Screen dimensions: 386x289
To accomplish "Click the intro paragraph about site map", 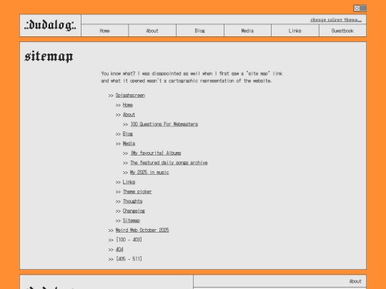I will click(x=192, y=77).
